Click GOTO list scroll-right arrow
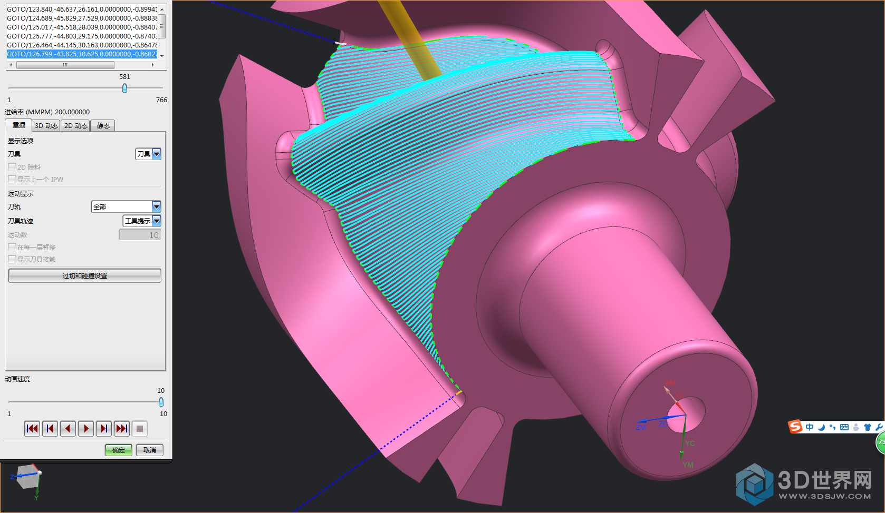The image size is (885, 513). tap(153, 65)
